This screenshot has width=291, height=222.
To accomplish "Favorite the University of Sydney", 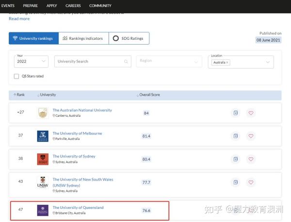I will [251, 159].
